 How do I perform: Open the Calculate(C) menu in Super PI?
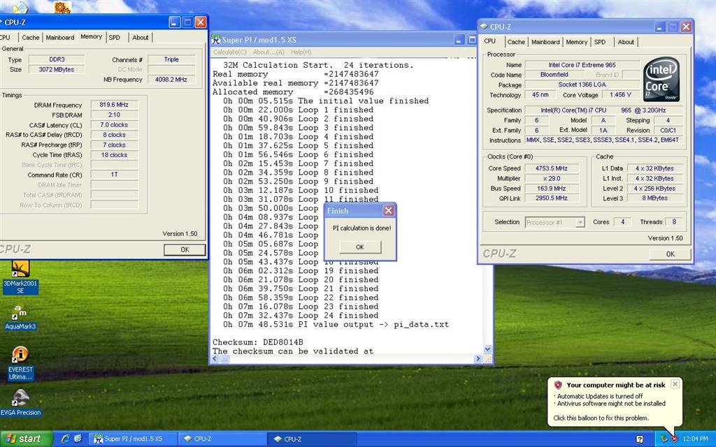point(229,52)
